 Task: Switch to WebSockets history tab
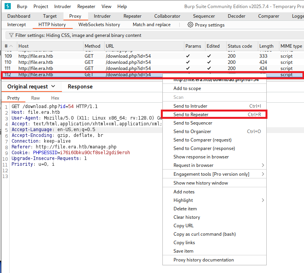(x=99, y=25)
